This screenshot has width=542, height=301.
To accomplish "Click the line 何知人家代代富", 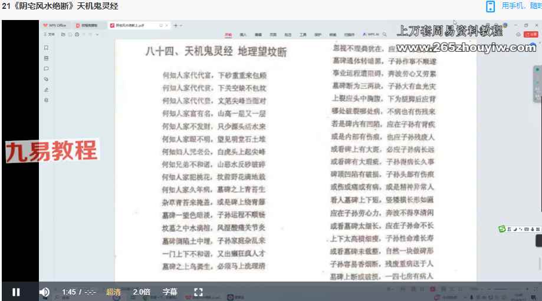I will pyautogui.click(x=186, y=75).
